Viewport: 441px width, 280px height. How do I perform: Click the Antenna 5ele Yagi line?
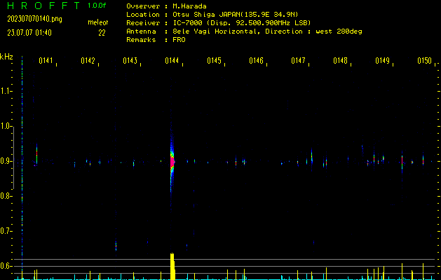pos(244,31)
